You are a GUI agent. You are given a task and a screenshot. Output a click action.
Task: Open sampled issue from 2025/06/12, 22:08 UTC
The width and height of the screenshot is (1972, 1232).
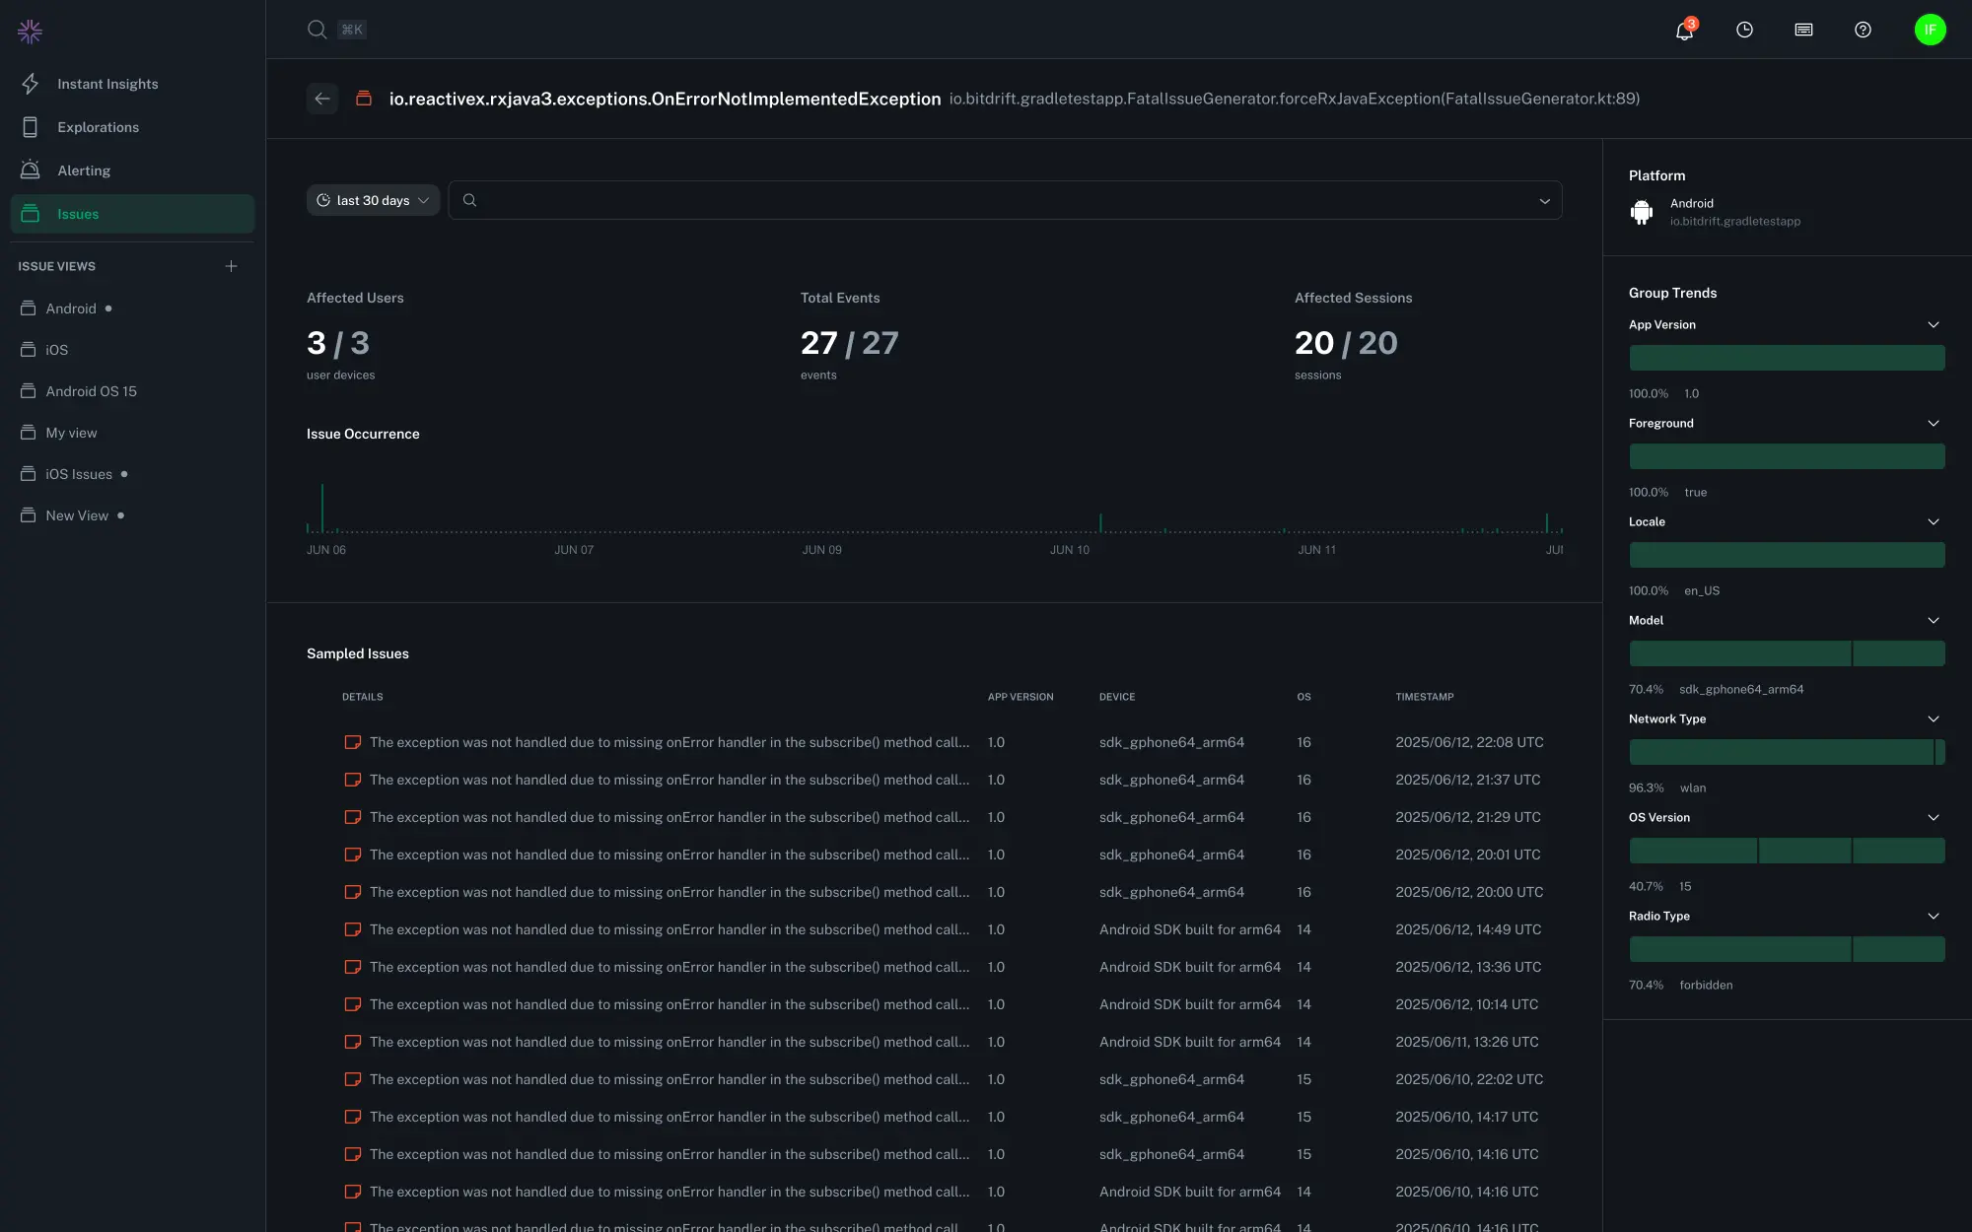tap(669, 742)
